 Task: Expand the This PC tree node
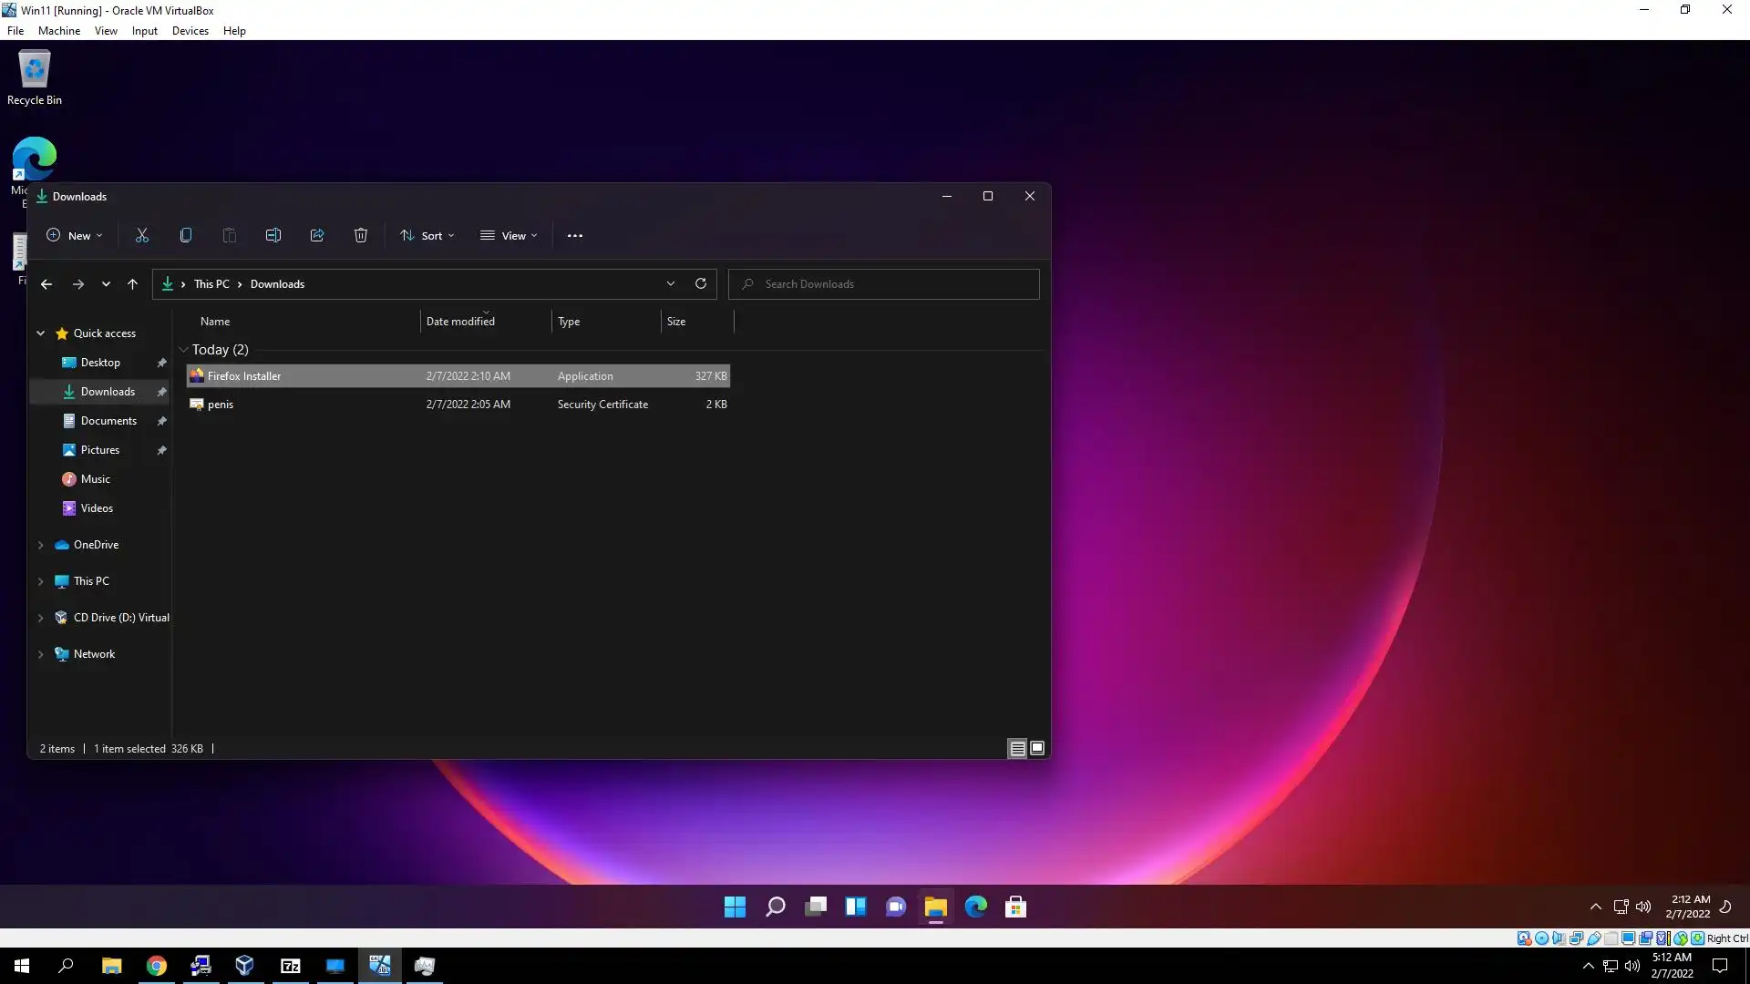tap(41, 581)
